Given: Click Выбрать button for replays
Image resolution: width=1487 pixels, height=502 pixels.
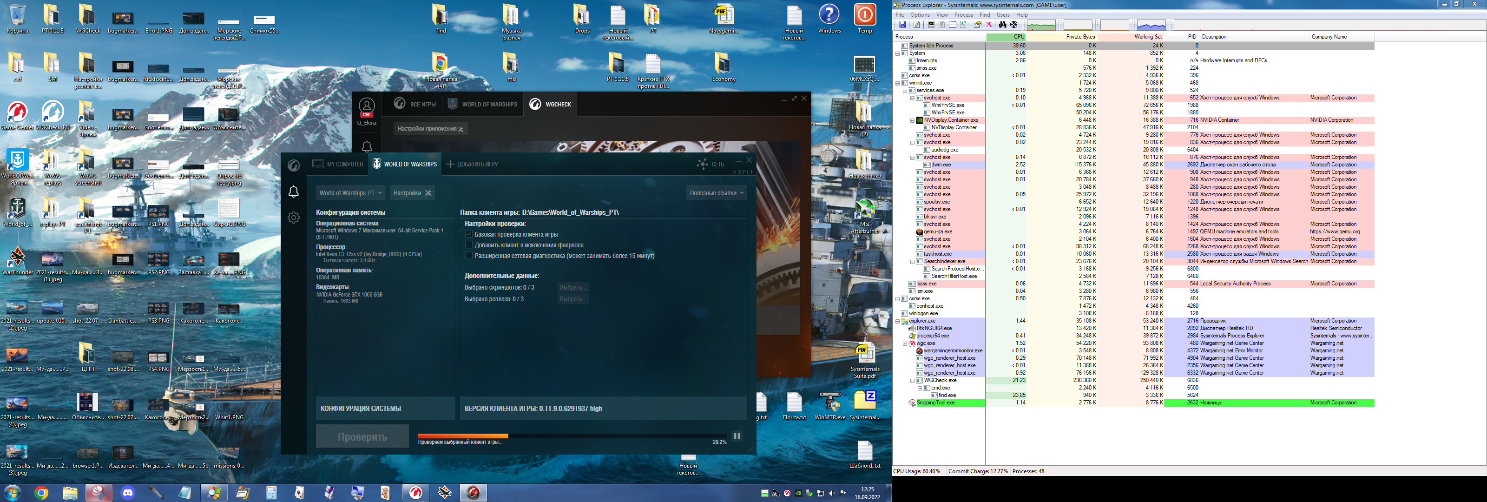Looking at the screenshot, I should (573, 299).
